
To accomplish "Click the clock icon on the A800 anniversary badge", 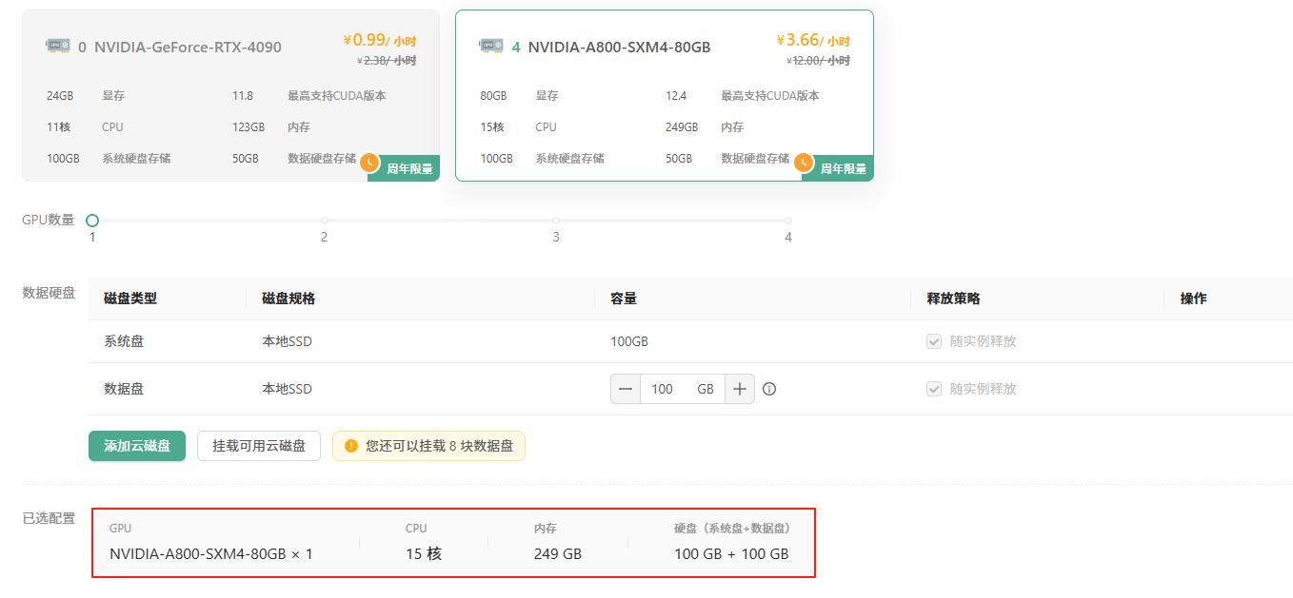I will tap(805, 163).
